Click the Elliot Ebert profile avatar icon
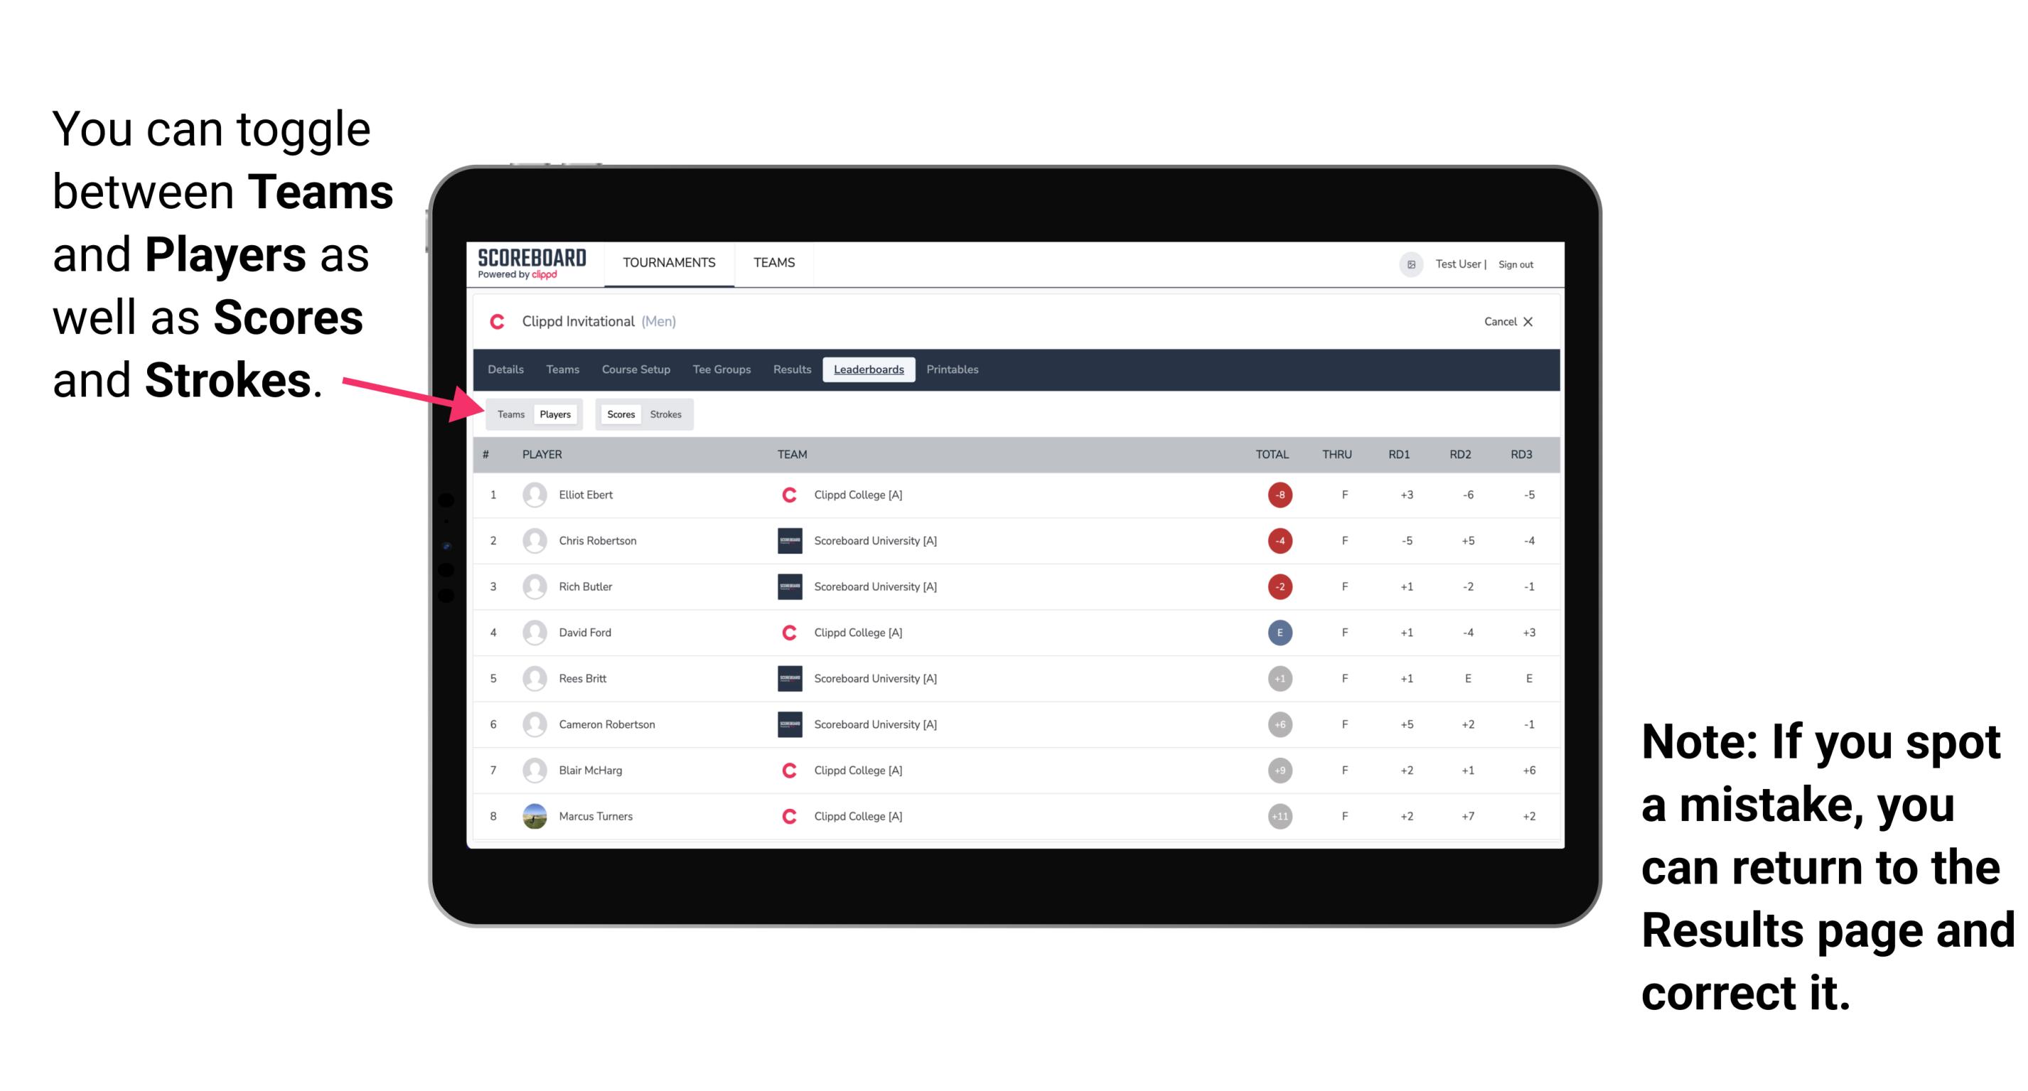The height and width of the screenshot is (1091, 2028). (x=532, y=495)
